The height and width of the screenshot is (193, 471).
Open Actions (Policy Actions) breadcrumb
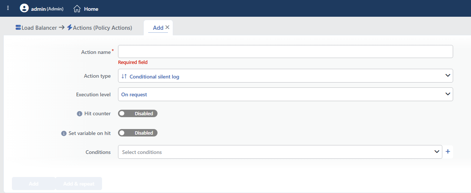pyautogui.click(x=102, y=28)
